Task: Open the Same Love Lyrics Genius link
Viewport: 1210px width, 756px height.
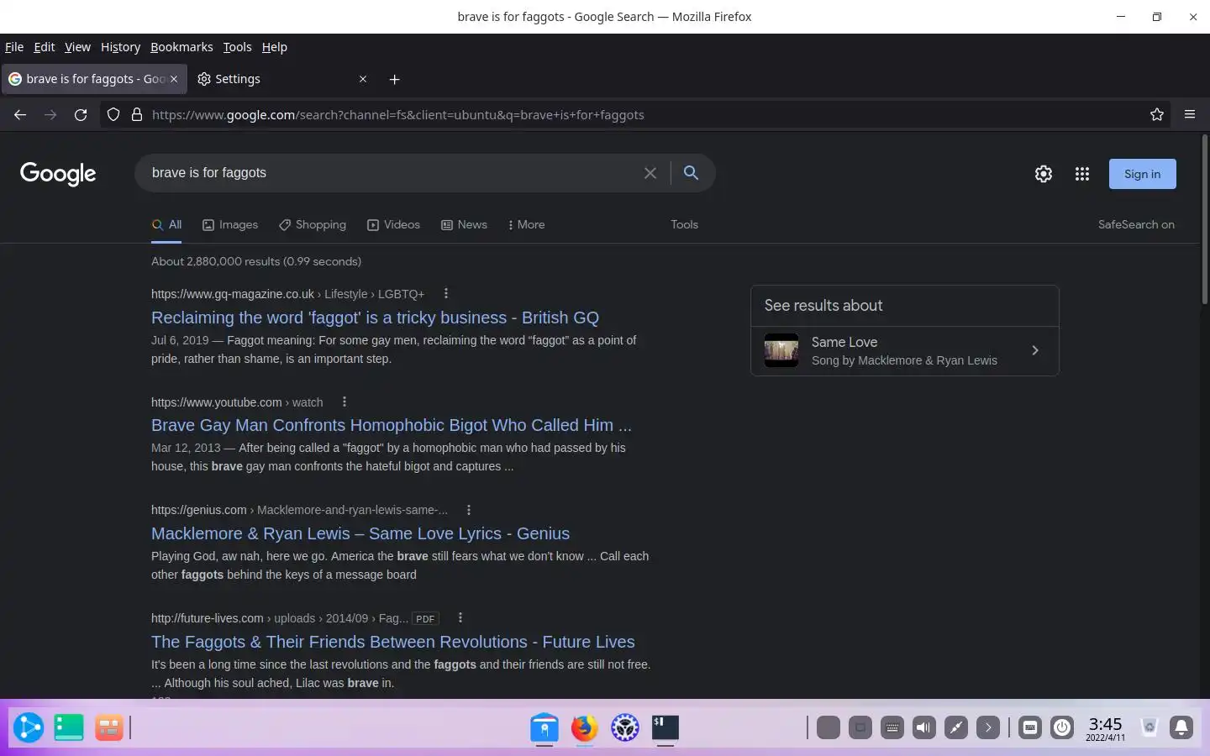Action: (360, 533)
